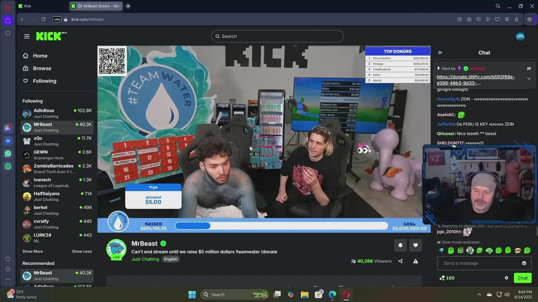The width and height of the screenshot is (538, 302).
Task: Follow MrBeast with the heart button
Action: coord(416,245)
